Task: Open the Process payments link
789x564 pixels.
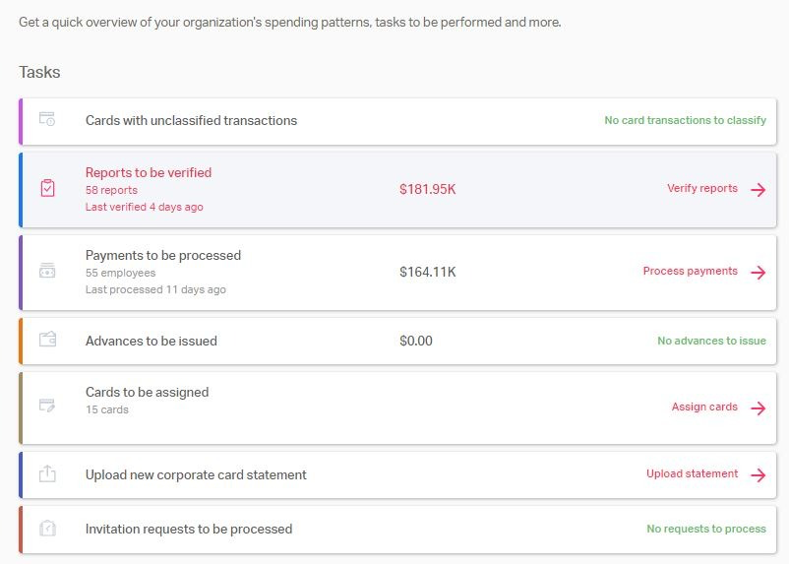Action: coord(690,271)
